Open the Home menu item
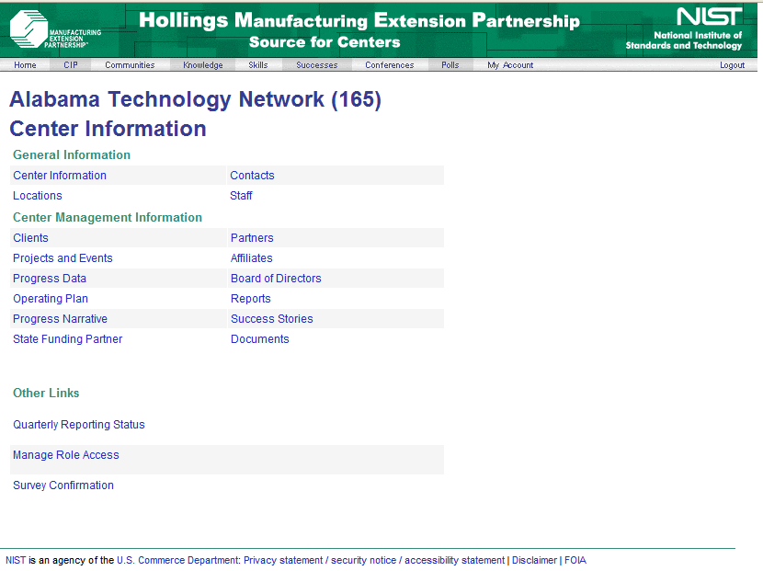 pyautogui.click(x=25, y=64)
